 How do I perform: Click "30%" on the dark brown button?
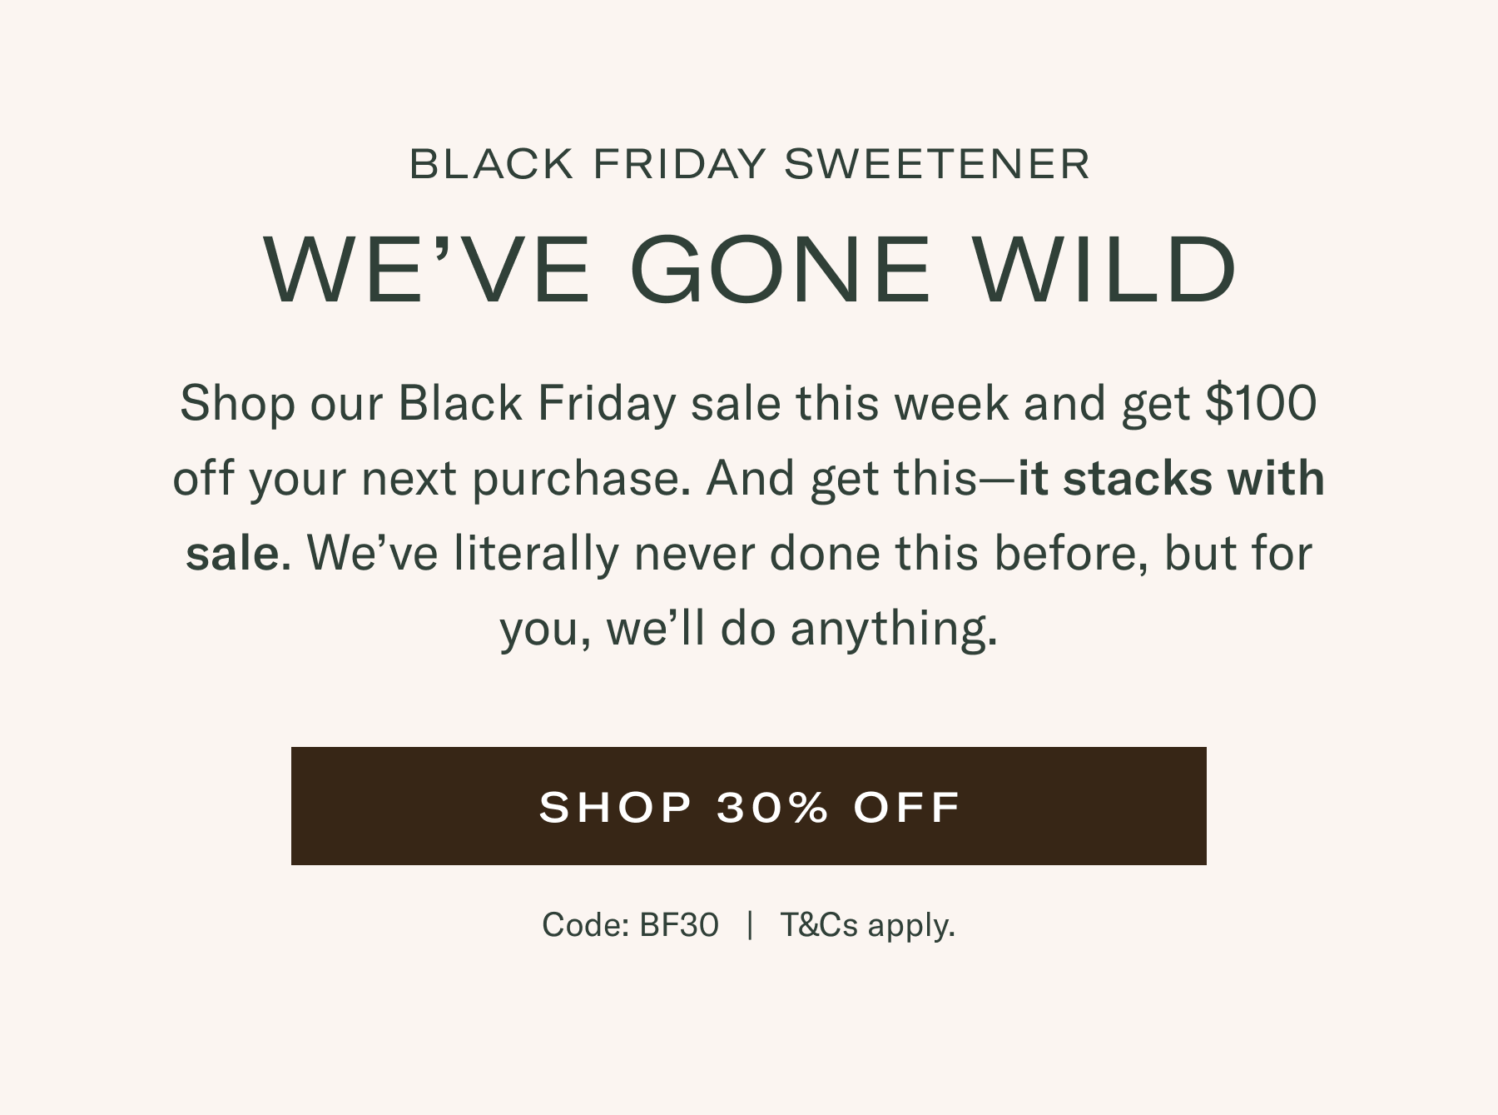[x=772, y=806]
